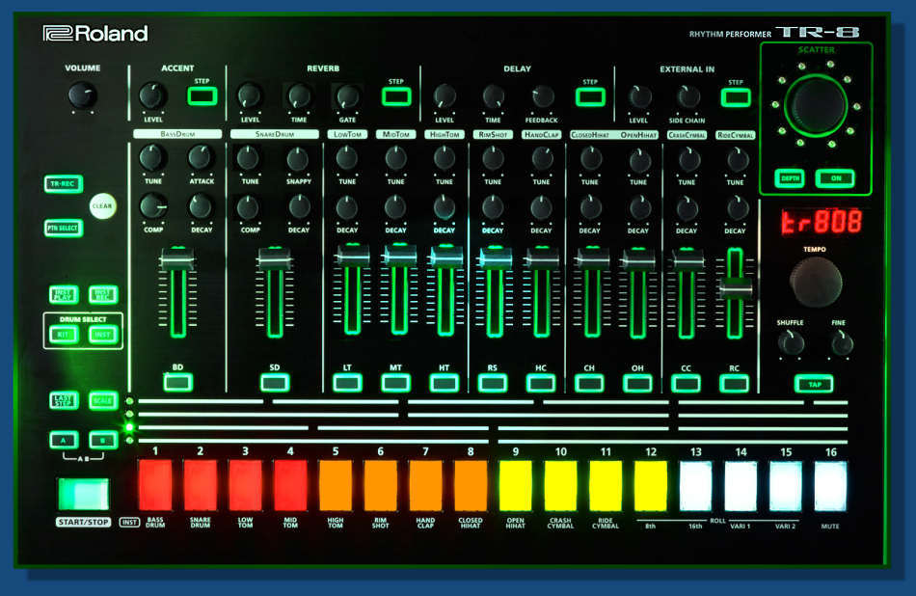
Task: Adjust Bass Drum ATTACK knob
Action: [201, 158]
